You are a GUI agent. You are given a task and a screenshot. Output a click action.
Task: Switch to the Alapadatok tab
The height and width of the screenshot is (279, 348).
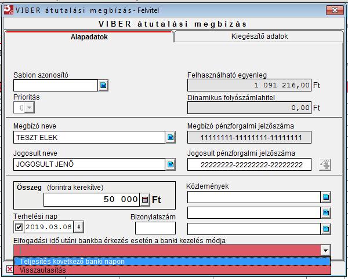point(89,37)
